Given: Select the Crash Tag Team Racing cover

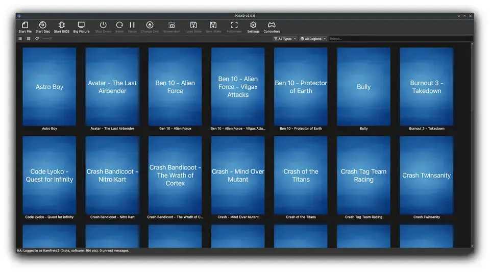Looking at the screenshot, I should (363, 175).
